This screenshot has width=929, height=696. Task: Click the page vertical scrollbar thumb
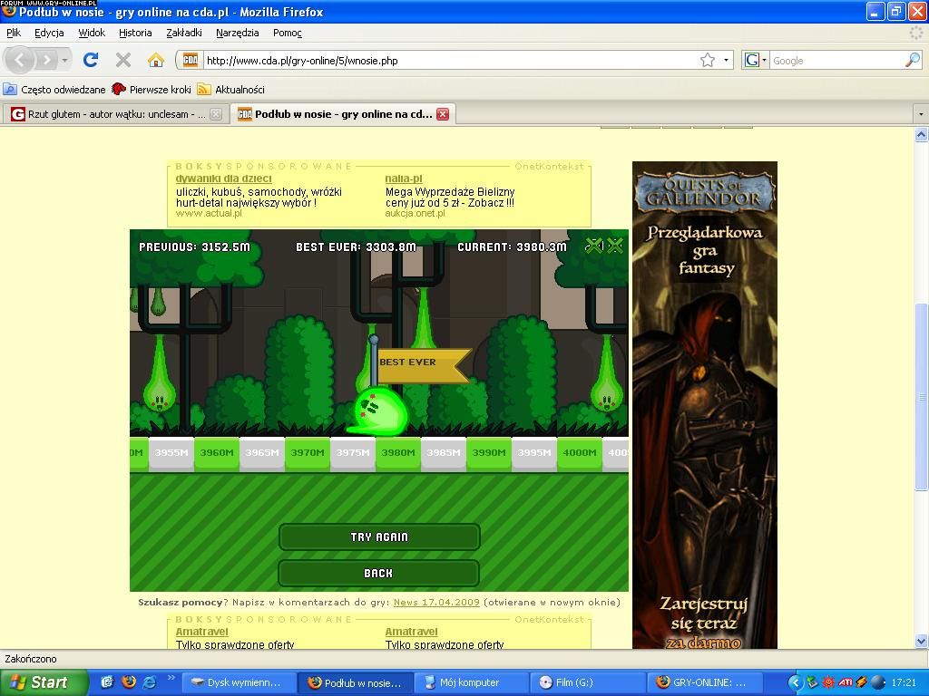921,397
